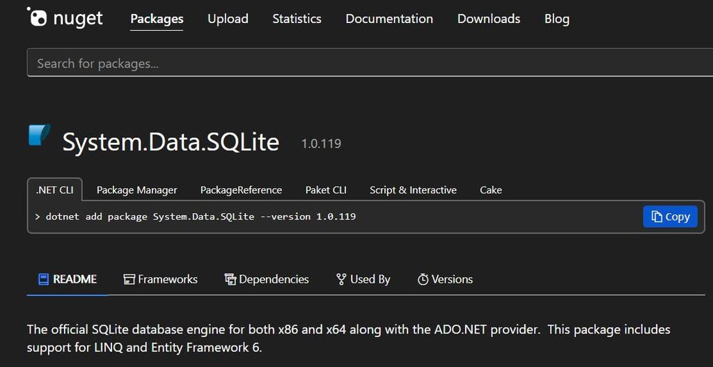
Task: Open the Documentation navigation link
Action: click(x=389, y=19)
